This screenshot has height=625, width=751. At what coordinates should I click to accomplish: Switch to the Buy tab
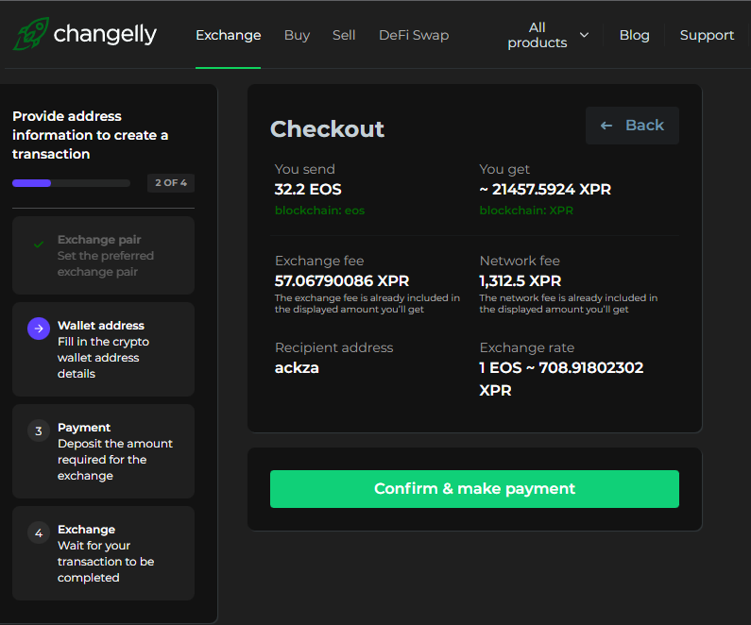click(x=297, y=35)
